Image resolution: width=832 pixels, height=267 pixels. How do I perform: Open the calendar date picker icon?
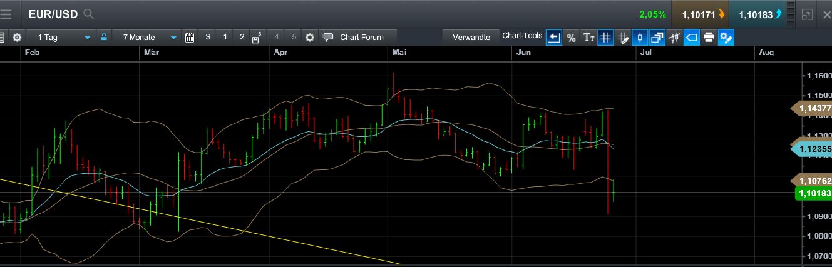point(190,38)
